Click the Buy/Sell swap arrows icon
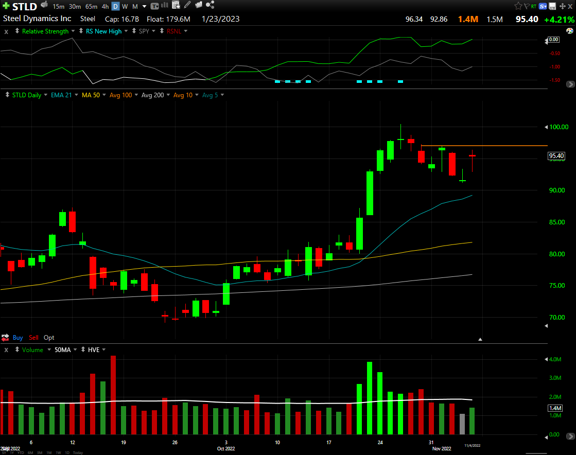Viewport: 576px width, 455px height. pos(5,338)
